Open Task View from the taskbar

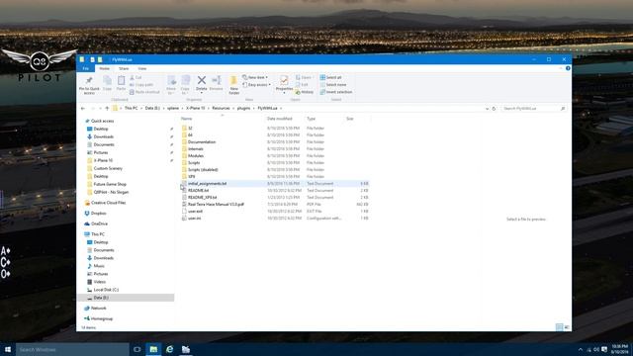tap(136, 349)
